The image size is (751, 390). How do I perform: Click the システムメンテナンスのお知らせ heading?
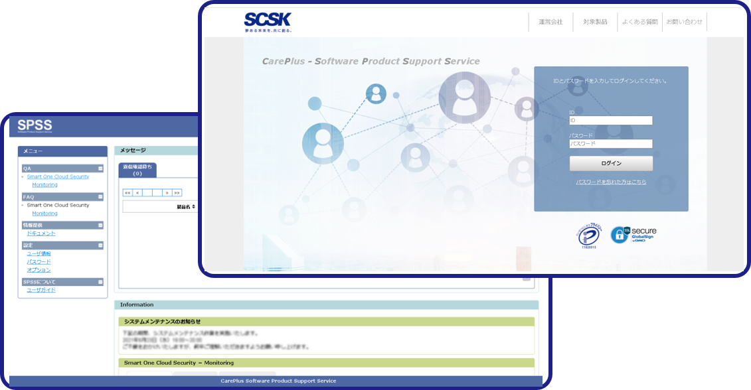(x=326, y=322)
